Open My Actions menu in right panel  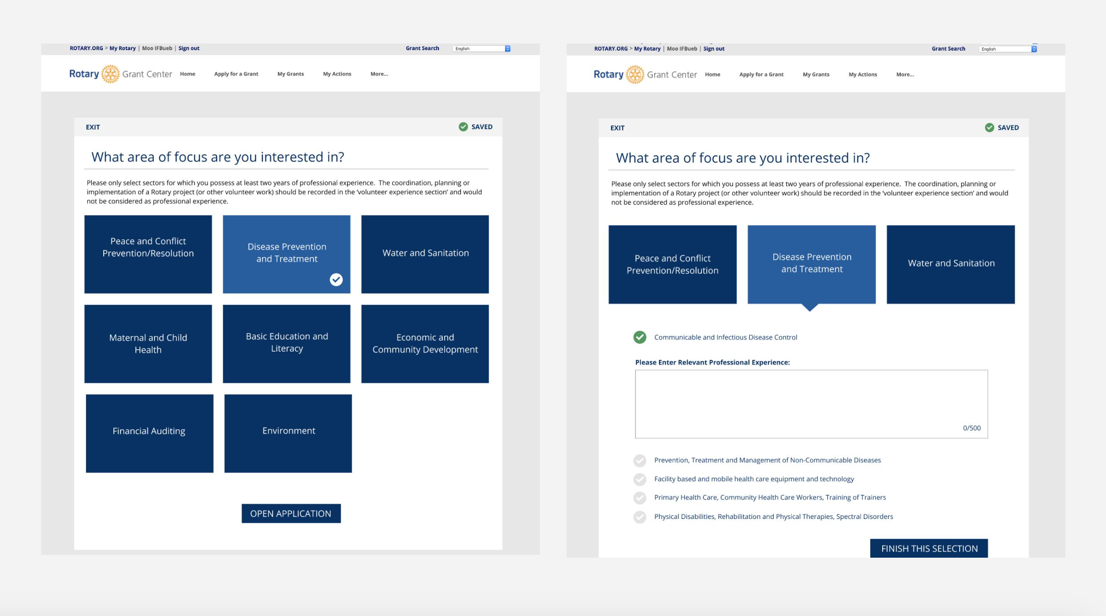[863, 75]
